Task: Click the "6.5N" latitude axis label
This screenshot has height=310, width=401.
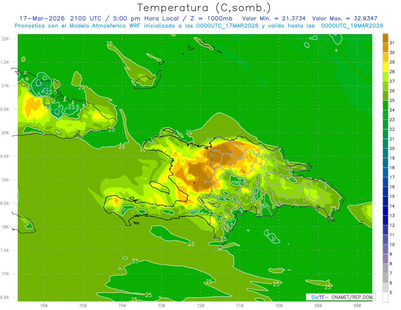Action: click(x=5, y=298)
